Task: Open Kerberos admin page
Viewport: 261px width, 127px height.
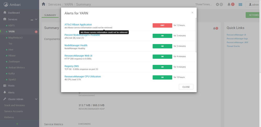Action: 9,117
